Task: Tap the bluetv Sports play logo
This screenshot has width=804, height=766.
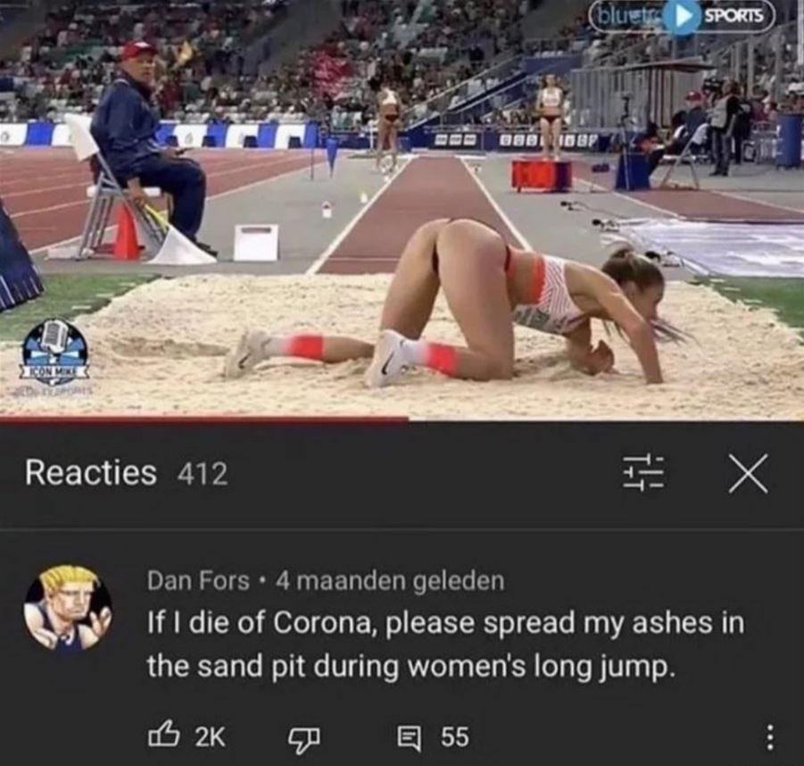Action: click(x=681, y=17)
